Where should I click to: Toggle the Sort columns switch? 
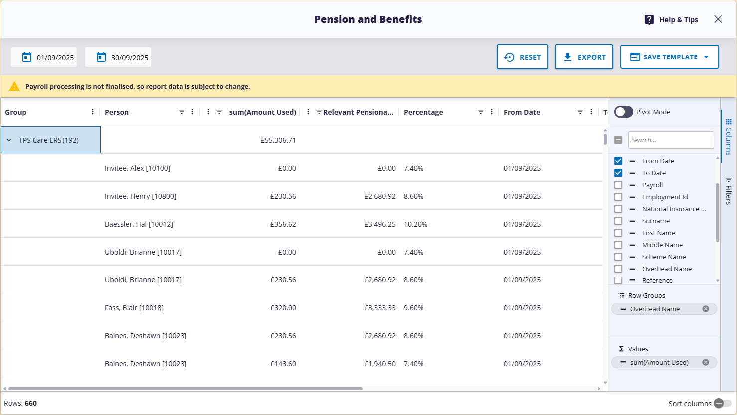pyautogui.click(x=722, y=403)
